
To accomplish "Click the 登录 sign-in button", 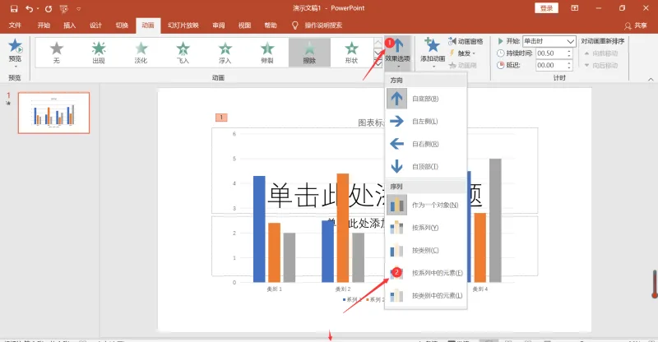I will click(546, 8).
